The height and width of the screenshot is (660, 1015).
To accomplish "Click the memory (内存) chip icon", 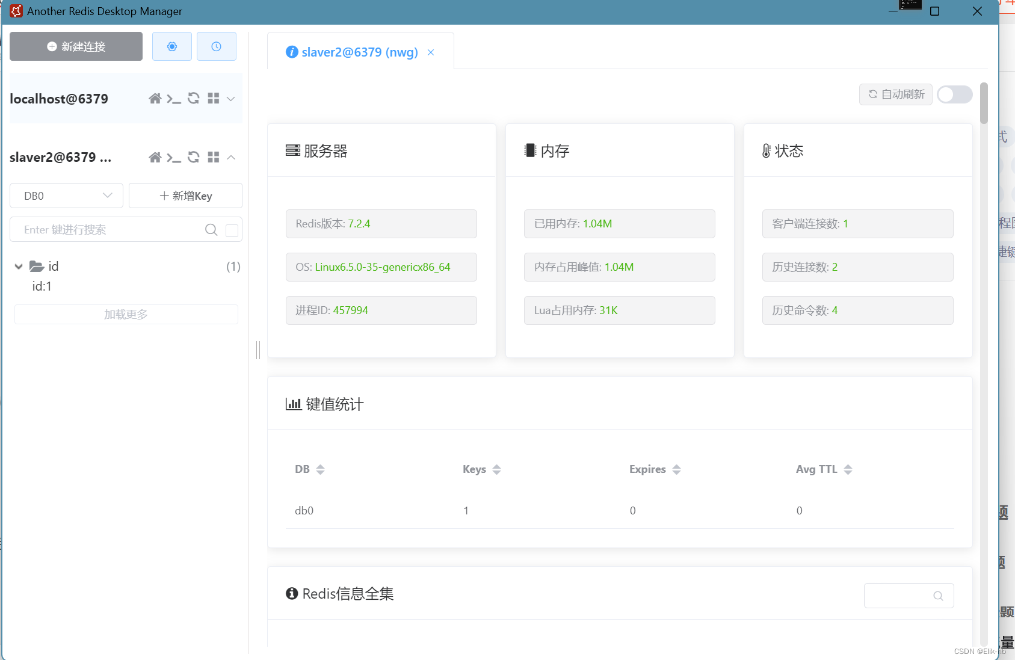I will [530, 150].
